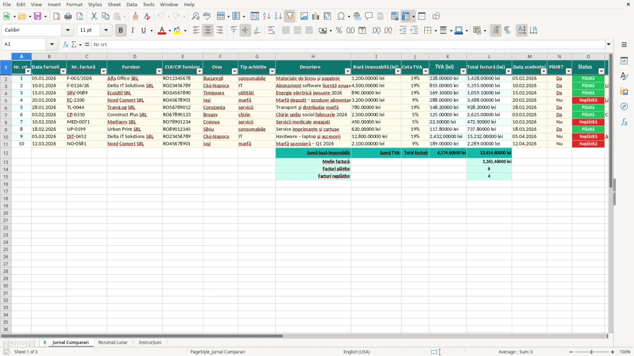Image resolution: width=634 pixels, height=356 pixels.
Task: Click column H header
Action: (313, 56)
